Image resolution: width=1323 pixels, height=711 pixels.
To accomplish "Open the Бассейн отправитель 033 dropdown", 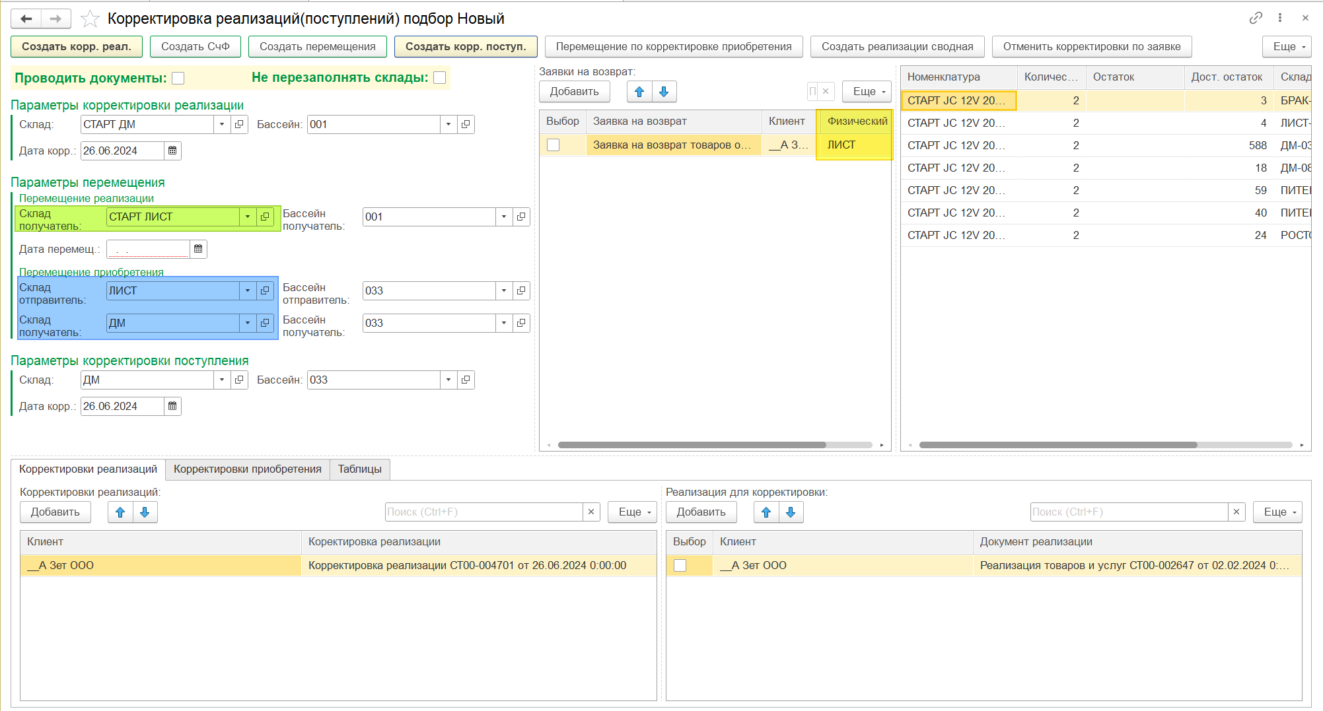I will [x=504, y=290].
